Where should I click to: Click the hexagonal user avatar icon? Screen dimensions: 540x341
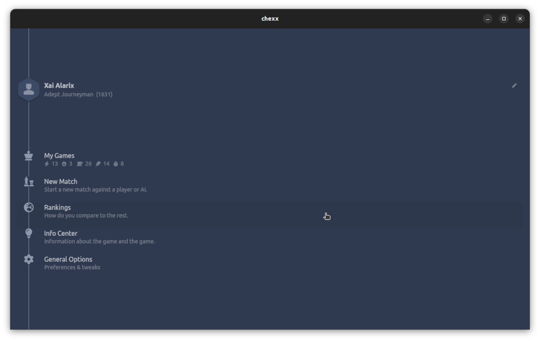tap(29, 89)
